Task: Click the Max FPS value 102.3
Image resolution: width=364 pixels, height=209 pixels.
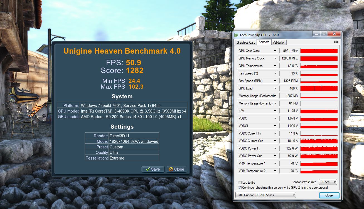Action: point(136,87)
